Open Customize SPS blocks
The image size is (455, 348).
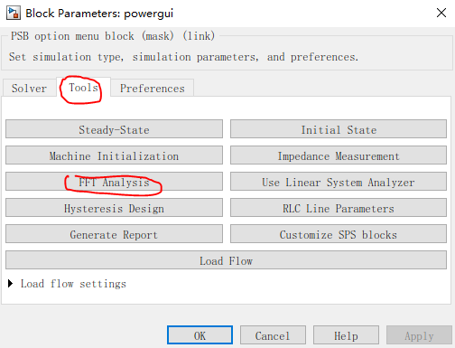pos(339,234)
